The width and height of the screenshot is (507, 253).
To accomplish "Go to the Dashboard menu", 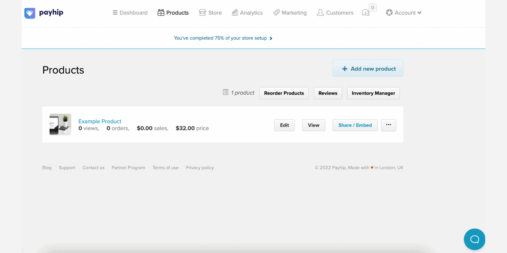I will click(130, 13).
